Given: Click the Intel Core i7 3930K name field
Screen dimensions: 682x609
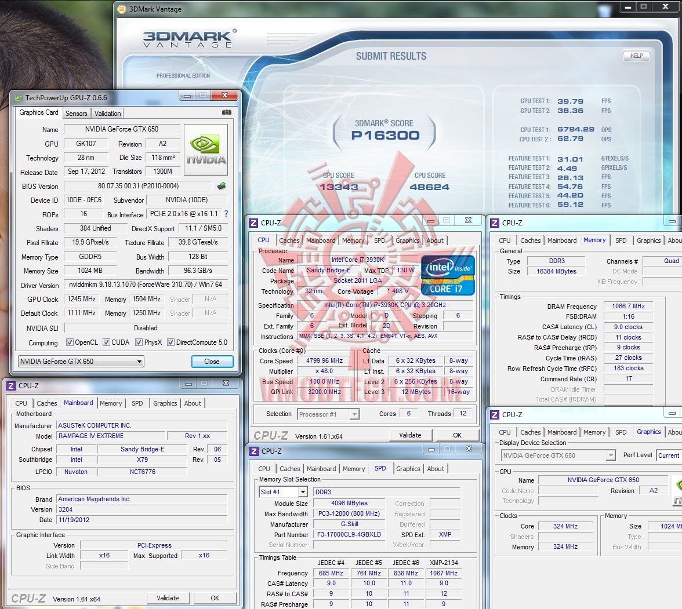Looking at the screenshot, I should pos(357,260).
